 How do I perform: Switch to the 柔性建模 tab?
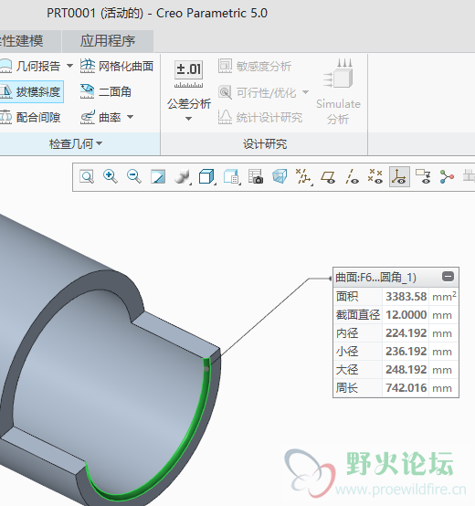pyautogui.click(x=29, y=41)
